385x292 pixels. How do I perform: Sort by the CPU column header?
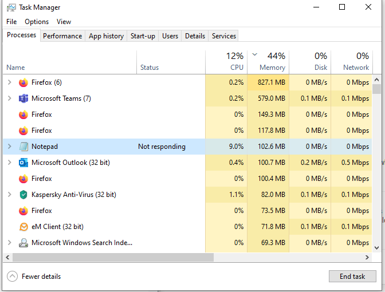(226, 62)
